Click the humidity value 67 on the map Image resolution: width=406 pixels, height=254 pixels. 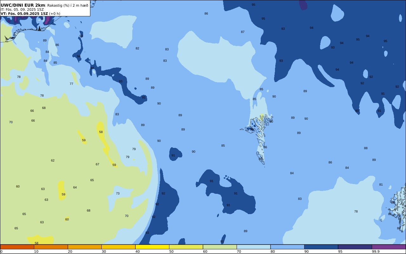(97, 164)
